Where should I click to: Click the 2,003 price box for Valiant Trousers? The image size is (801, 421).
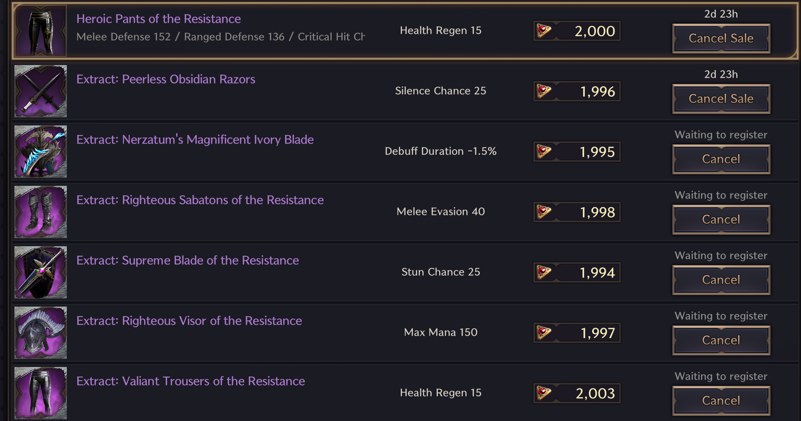(577, 393)
